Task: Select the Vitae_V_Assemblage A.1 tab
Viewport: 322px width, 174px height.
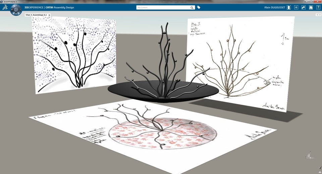Action: pyautogui.click(x=36, y=15)
